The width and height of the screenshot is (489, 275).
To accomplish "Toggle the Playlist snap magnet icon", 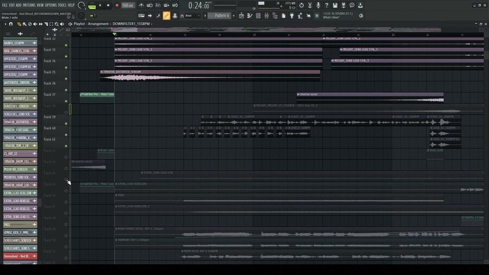I will pyautogui.click(x=11, y=24).
